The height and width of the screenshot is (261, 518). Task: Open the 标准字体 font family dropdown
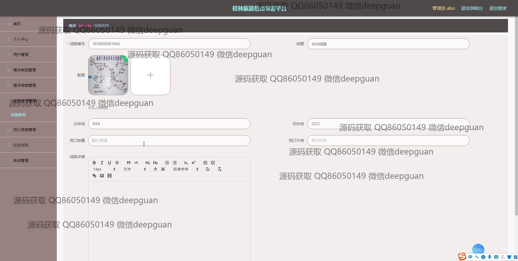[x=186, y=169]
